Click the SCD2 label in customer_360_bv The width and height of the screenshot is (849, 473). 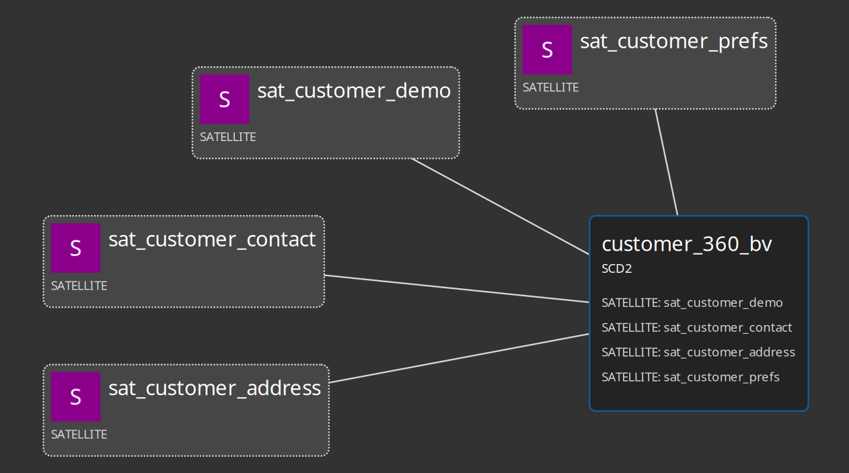pos(617,269)
